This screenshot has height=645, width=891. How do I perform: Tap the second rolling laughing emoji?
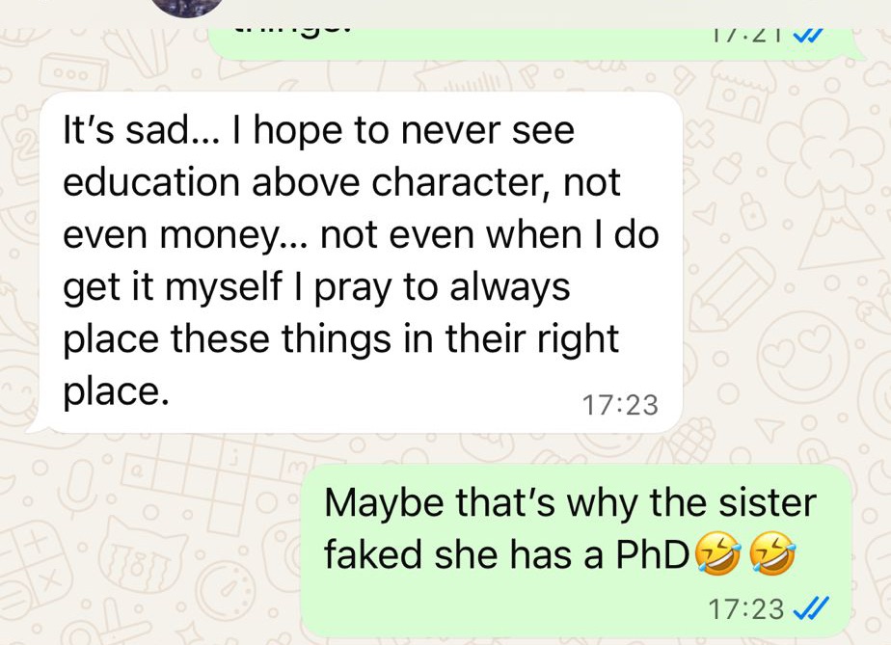(772, 553)
